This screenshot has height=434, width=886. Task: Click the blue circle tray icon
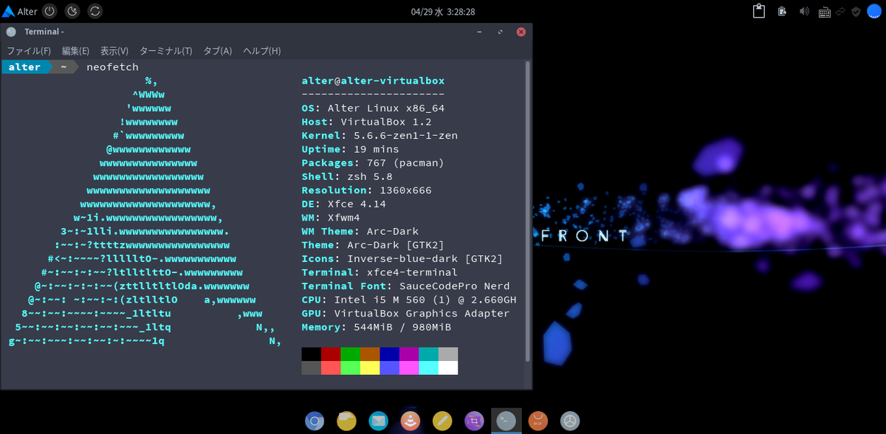[874, 11]
